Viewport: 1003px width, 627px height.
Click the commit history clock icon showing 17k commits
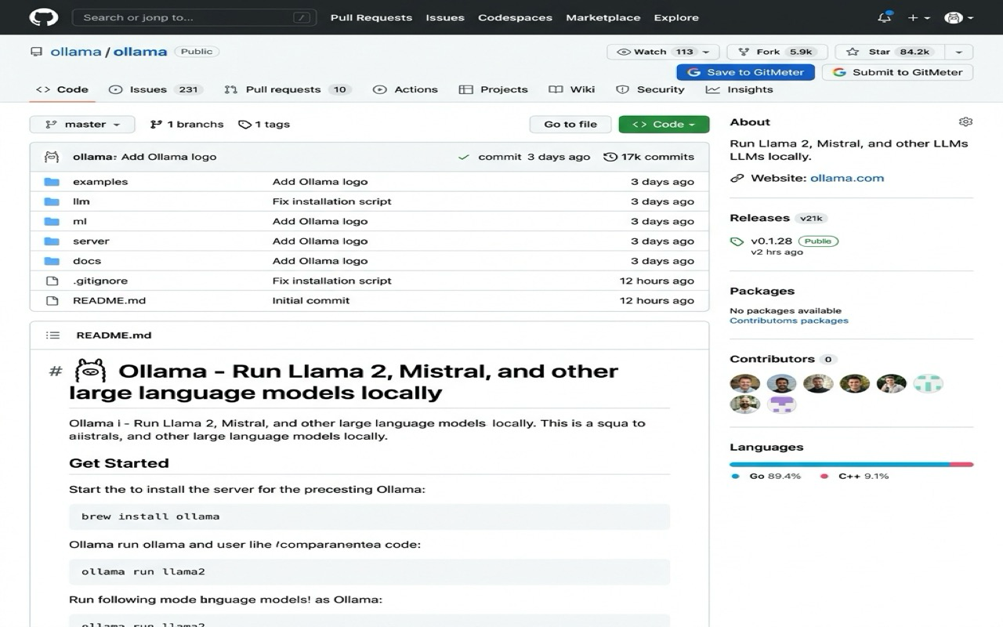pos(610,156)
